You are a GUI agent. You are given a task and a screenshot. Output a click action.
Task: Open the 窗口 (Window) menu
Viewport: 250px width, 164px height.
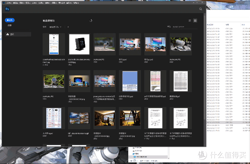click(x=69, y=3)
